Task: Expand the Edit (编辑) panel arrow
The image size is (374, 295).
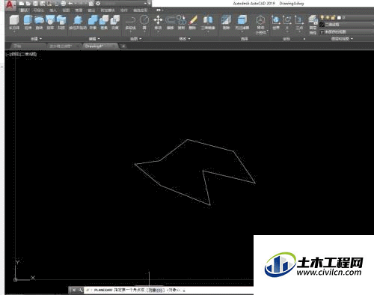Action: [x=99, y=39]
